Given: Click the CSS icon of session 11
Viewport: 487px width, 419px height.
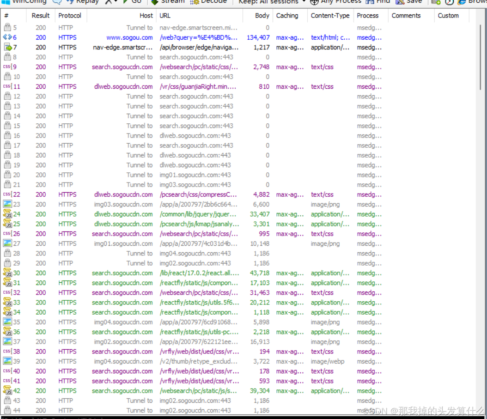Looking at the screenshot, I should [7, 86].
